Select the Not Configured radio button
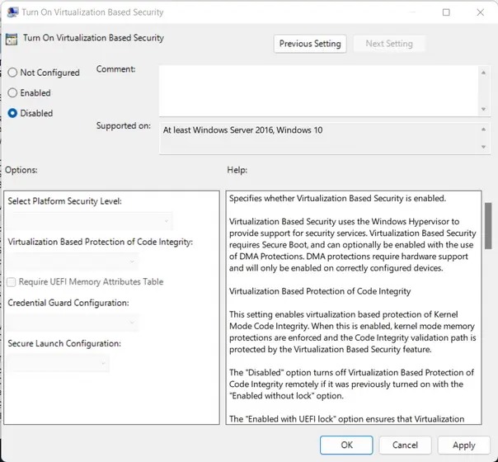498x462 pixels. (x=12, y=73)
